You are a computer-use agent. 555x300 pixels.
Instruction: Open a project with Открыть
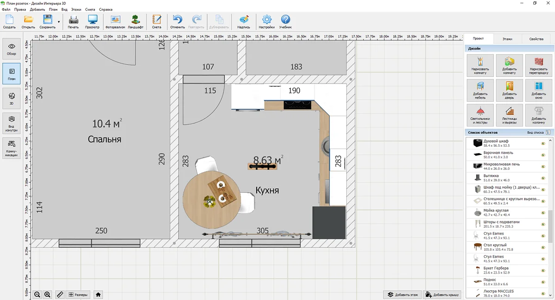coord(28,22)
